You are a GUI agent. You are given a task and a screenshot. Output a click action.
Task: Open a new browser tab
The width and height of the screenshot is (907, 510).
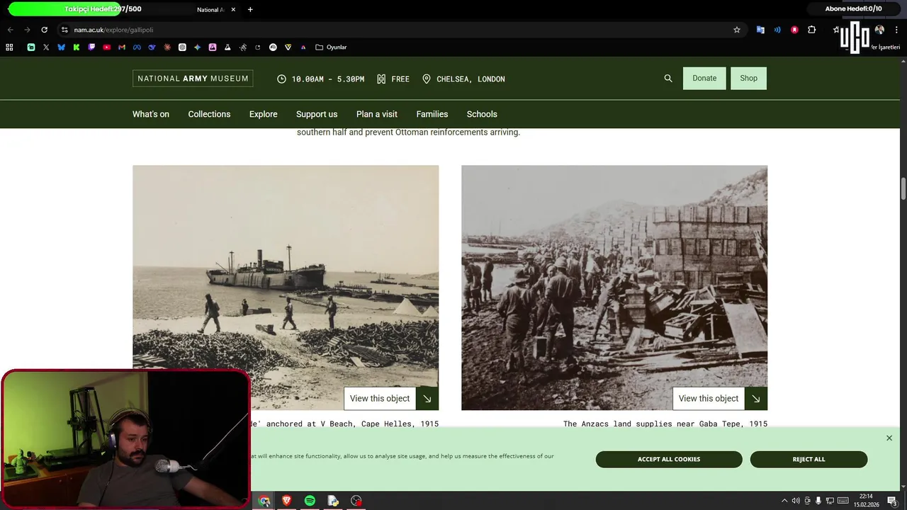(250, 9)
